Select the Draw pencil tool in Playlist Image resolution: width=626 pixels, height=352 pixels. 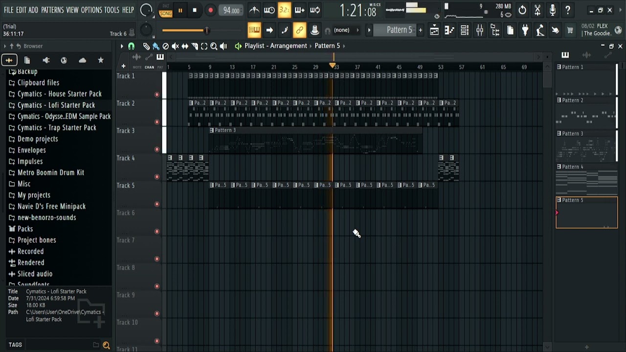pos(146,46)
